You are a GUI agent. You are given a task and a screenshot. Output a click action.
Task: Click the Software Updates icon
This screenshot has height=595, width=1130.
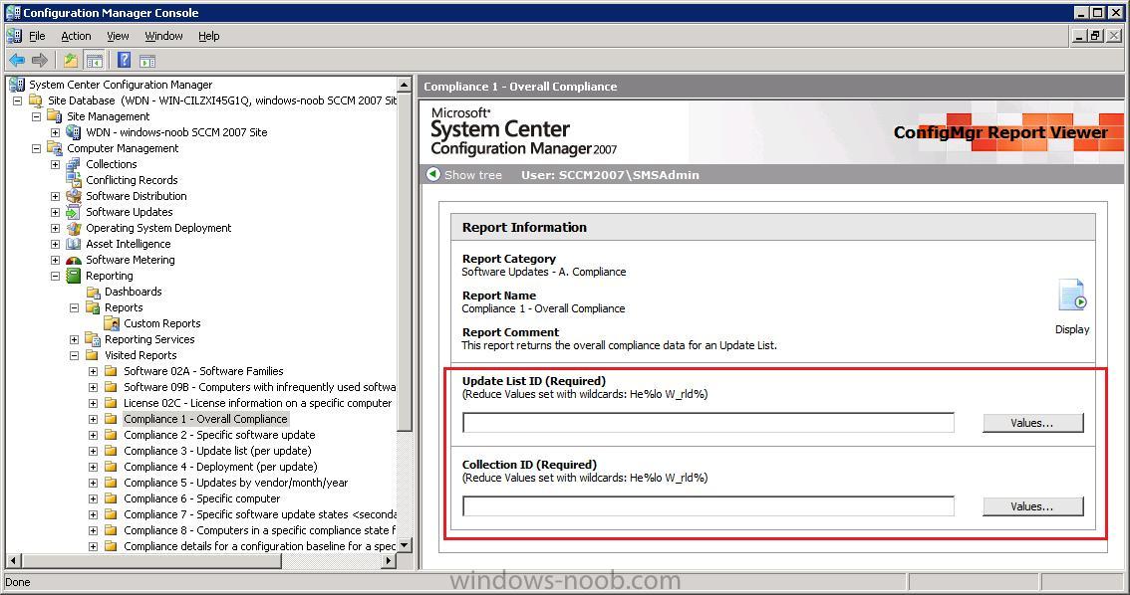click(73, 212)
